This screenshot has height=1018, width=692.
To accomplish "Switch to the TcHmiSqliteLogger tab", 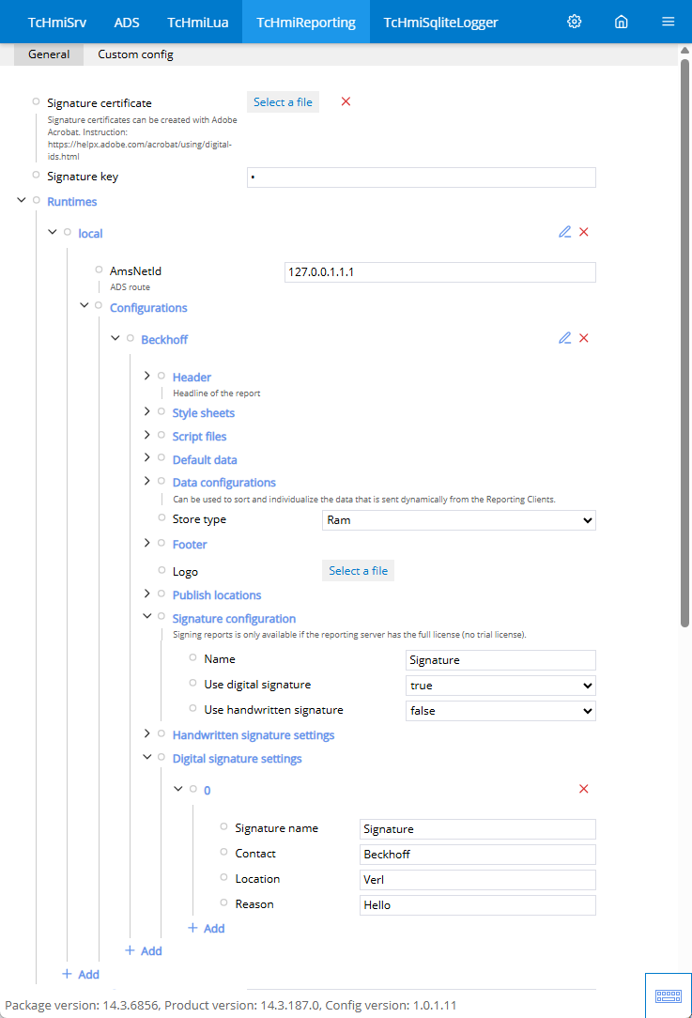I will 440,22.
